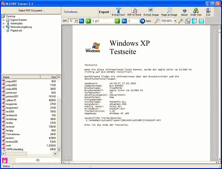This screenshot has height=169, width=222.
Task: Click the Goto round arrow button
Action: coord(143,21)
